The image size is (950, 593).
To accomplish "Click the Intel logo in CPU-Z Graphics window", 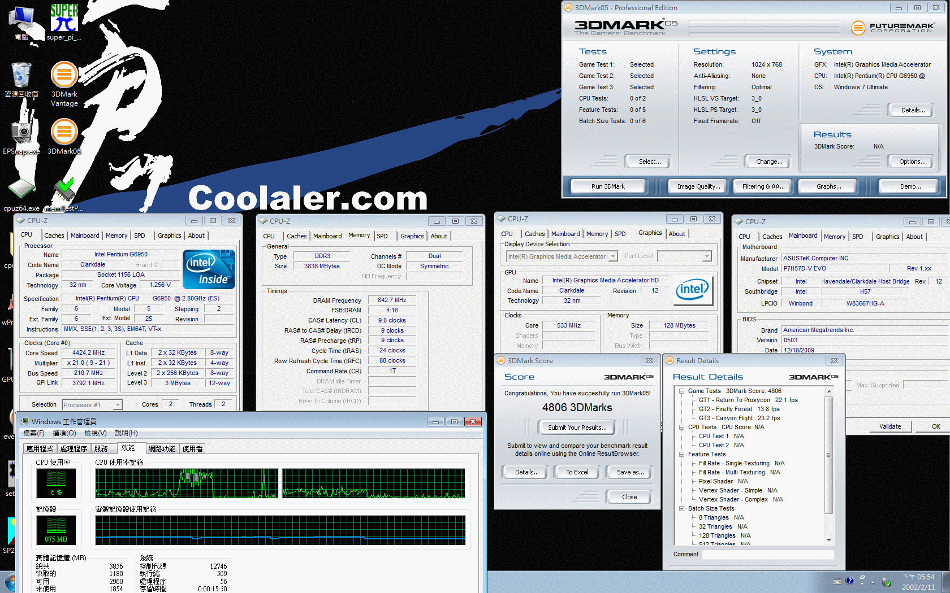I will [694, 291].
